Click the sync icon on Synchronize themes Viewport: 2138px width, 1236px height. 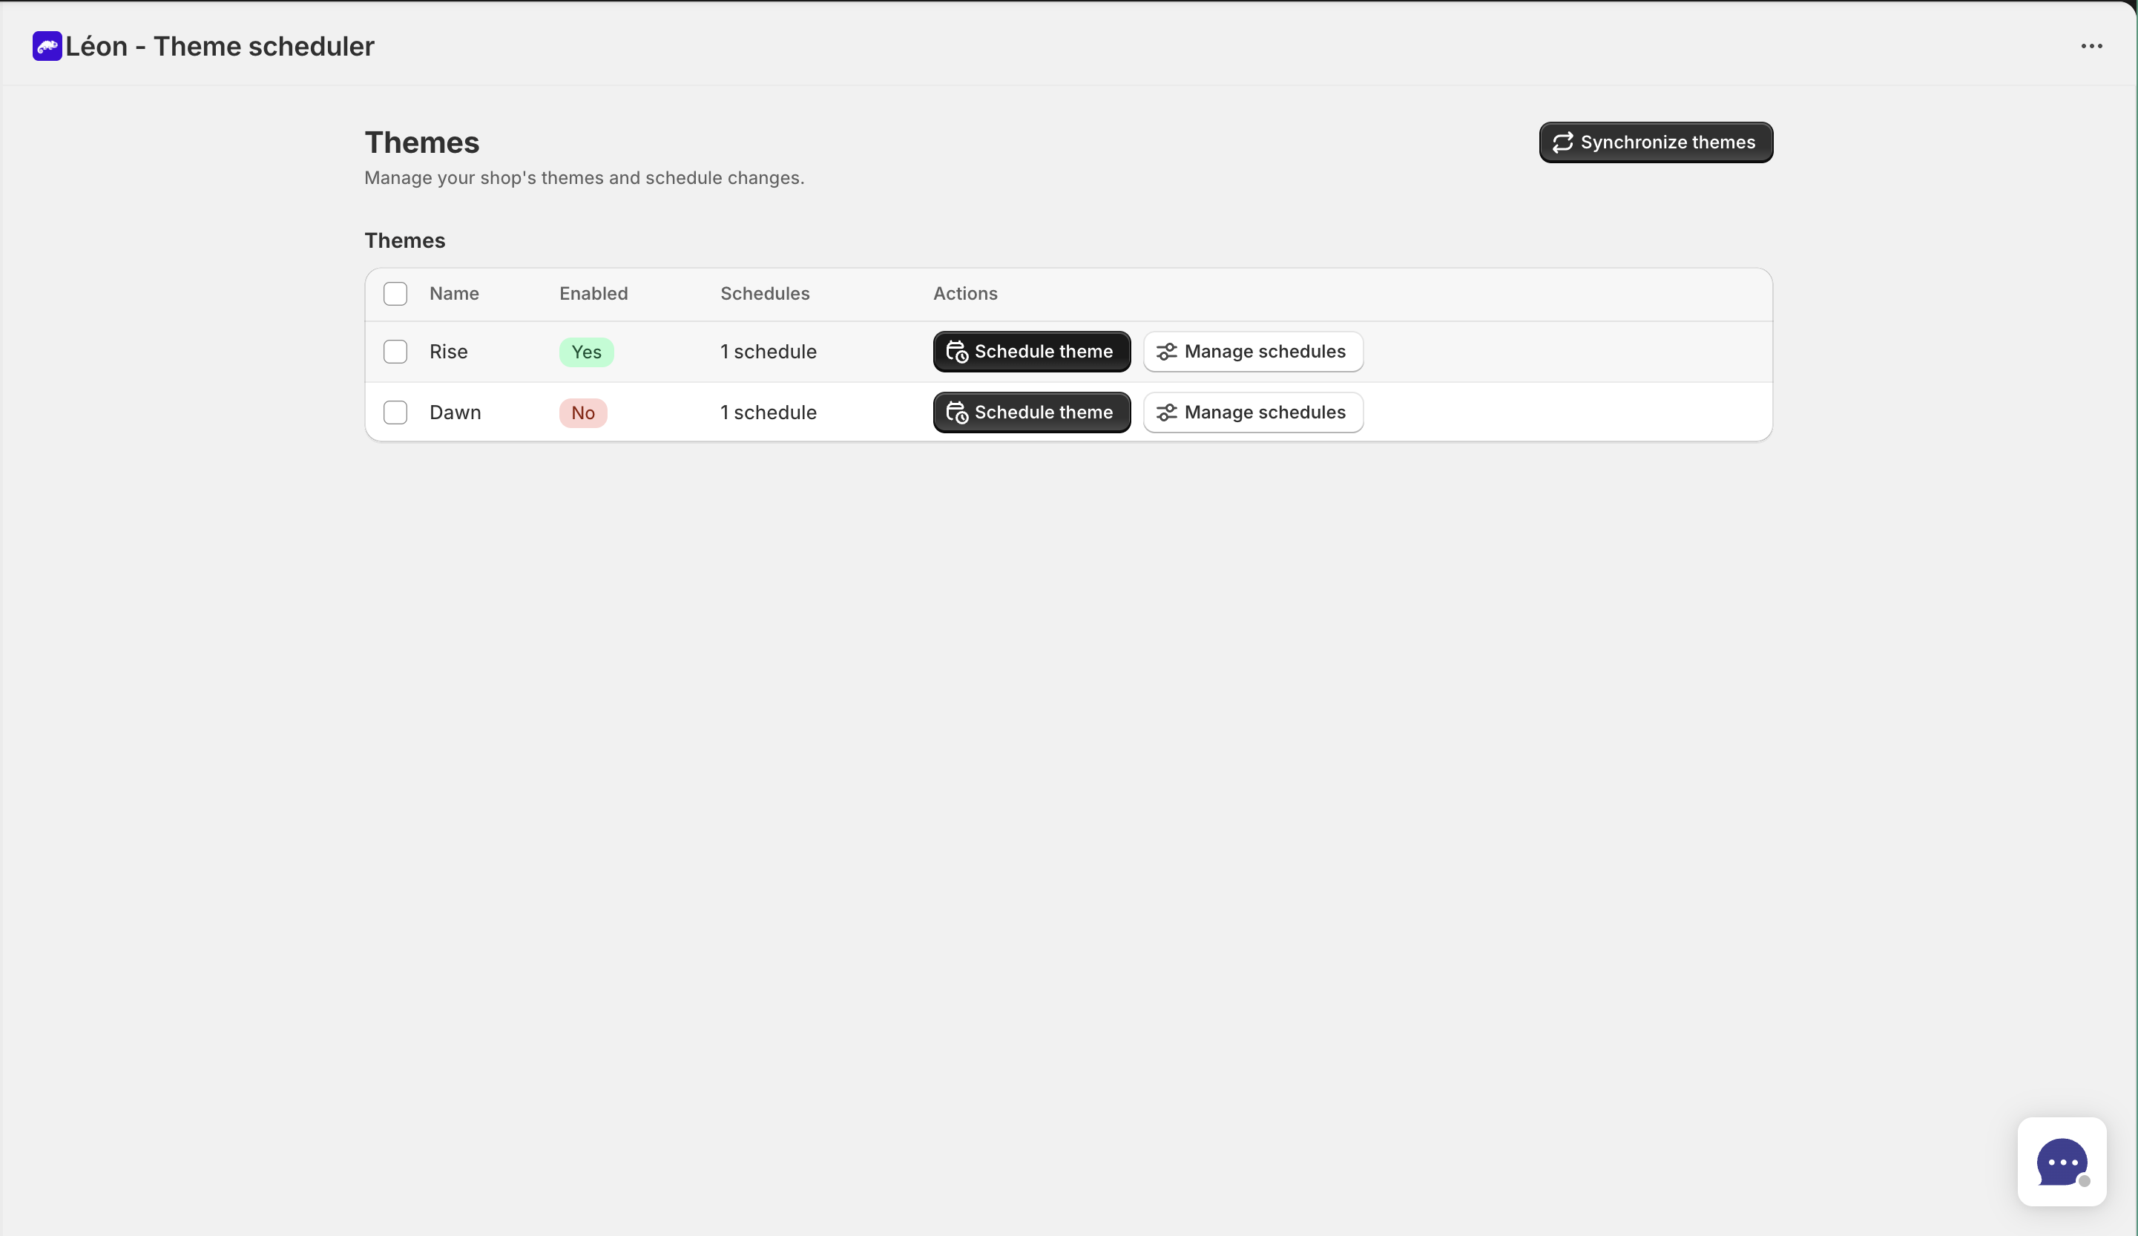1563,142
